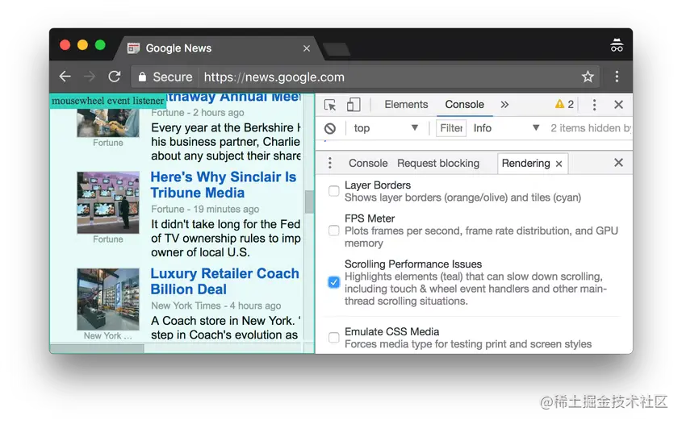Viewport: 682px width, 424px height.
Task: Enable the FPS Meter checkbox
Action: [x=333, y=231]
